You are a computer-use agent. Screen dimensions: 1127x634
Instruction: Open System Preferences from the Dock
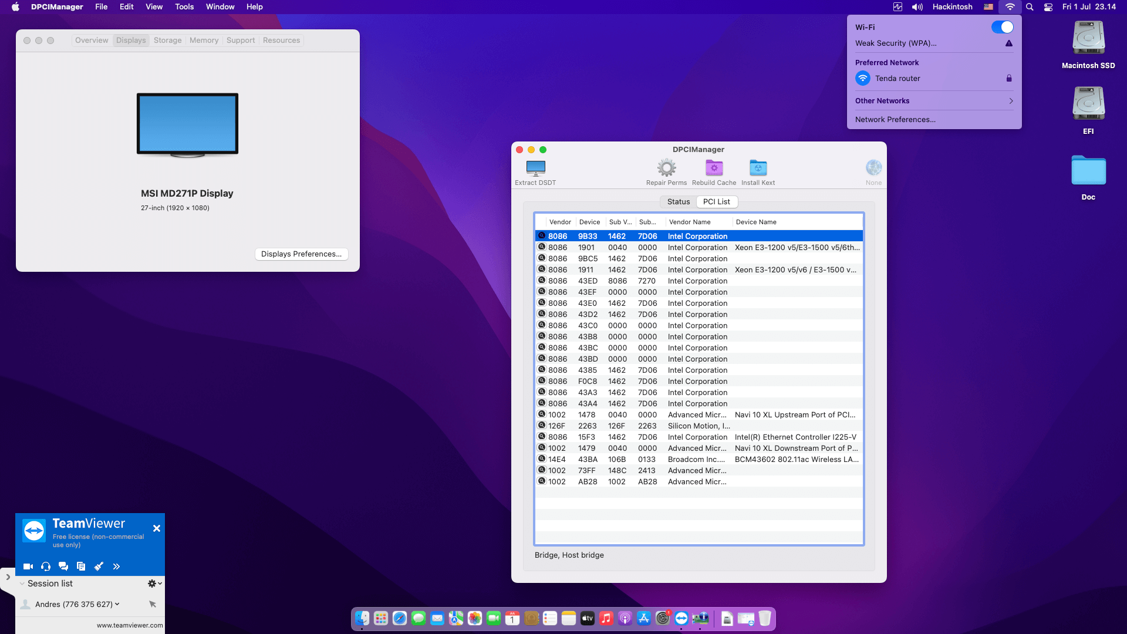click(663, 618)
